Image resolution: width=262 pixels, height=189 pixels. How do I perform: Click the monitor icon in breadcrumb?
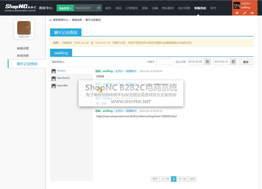[50, 20]
